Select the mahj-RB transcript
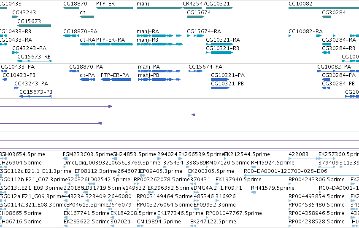The width and height of the screenshot is (359, 228). point(159,44)
